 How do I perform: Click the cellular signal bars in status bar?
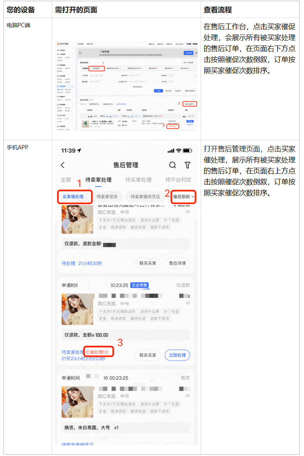pos(171,151)
